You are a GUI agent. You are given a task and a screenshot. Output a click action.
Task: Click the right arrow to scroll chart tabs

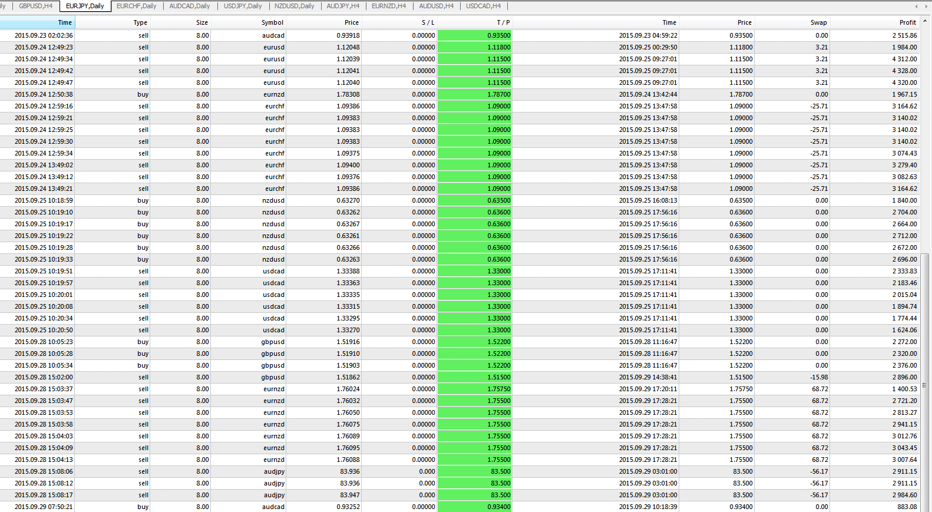(926, 6)
